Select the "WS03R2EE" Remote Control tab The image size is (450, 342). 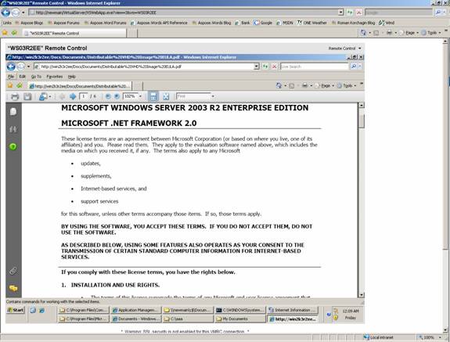[74, 33]
